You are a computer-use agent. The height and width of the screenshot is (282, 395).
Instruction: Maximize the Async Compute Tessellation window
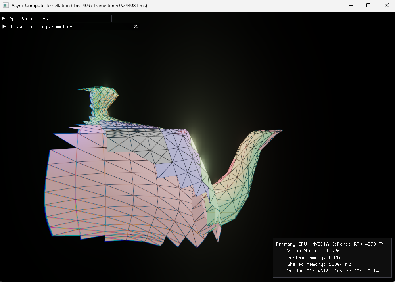point(368,5)
